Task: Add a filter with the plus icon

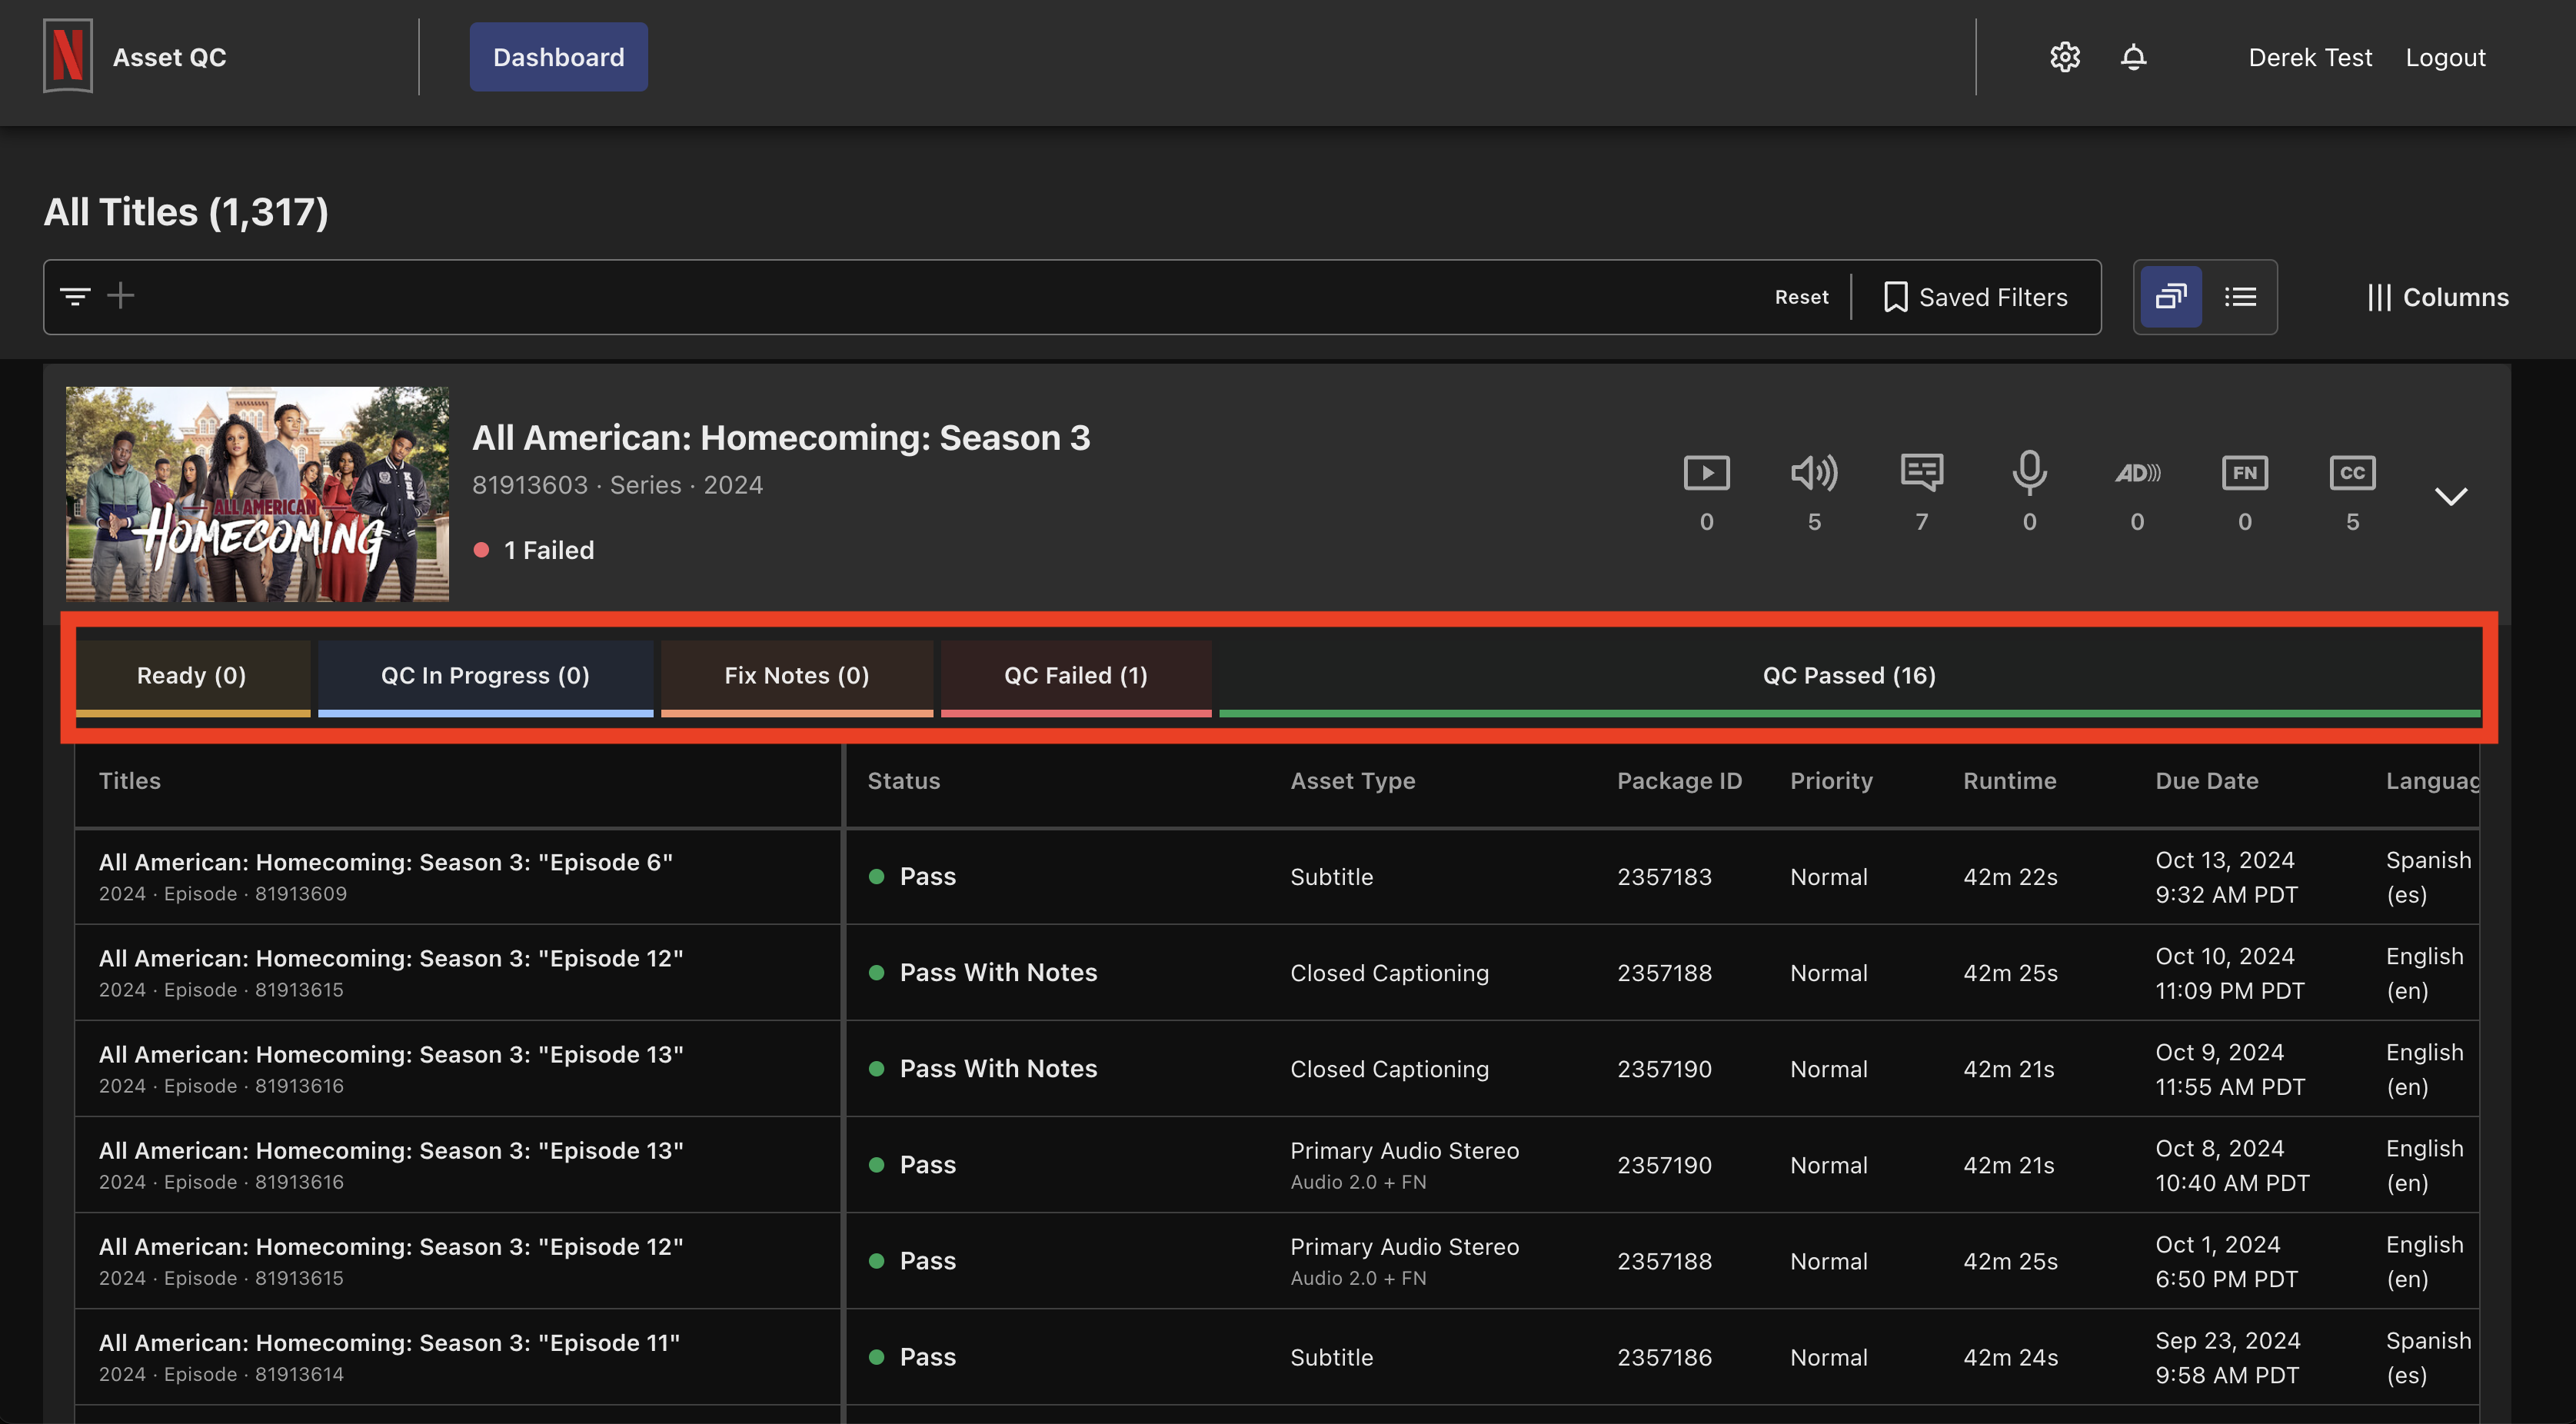Action: click(121, 296)
